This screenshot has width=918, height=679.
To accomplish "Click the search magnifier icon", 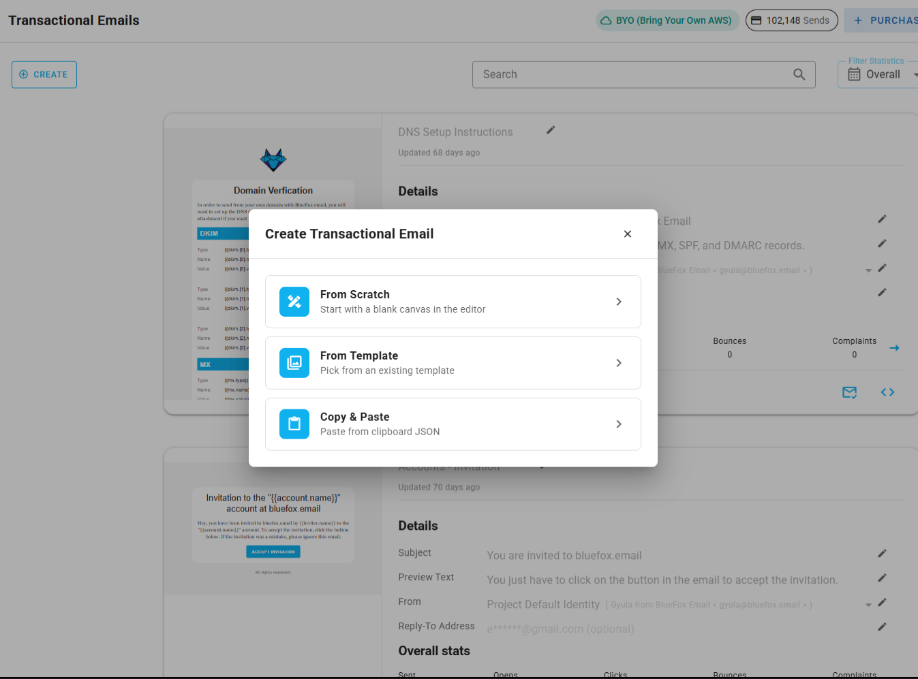I will [799, 74].
